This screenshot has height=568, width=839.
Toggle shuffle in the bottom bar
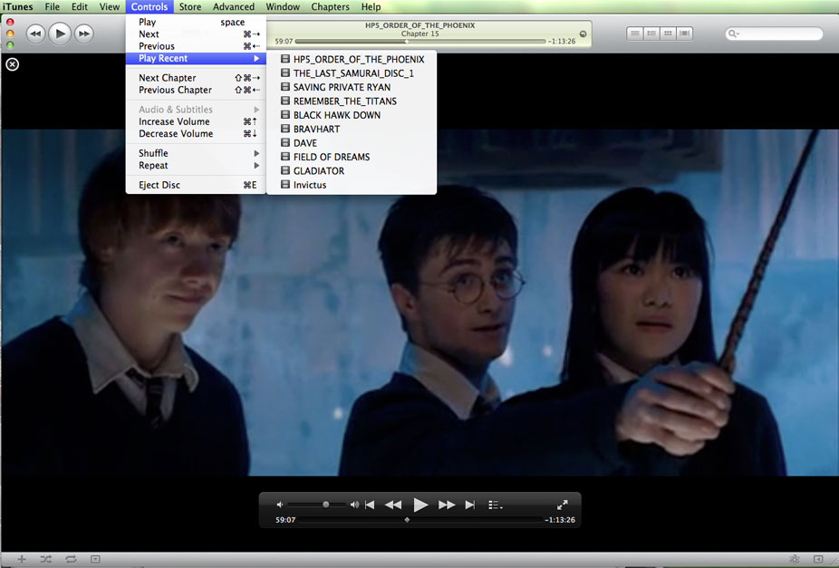point(46,559)
